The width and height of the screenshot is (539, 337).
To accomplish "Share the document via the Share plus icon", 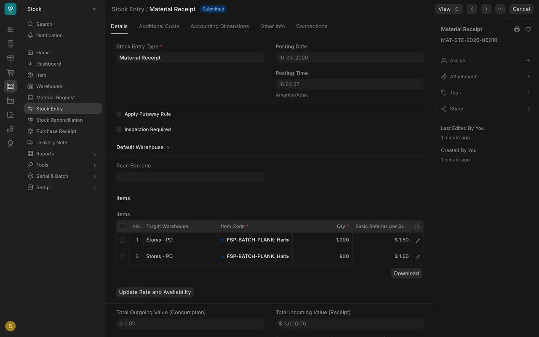I will [528, 109].
